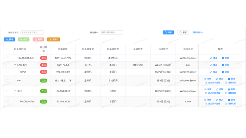
Task: Click the 云机房 location cell
Action: (x=113, y=91)
